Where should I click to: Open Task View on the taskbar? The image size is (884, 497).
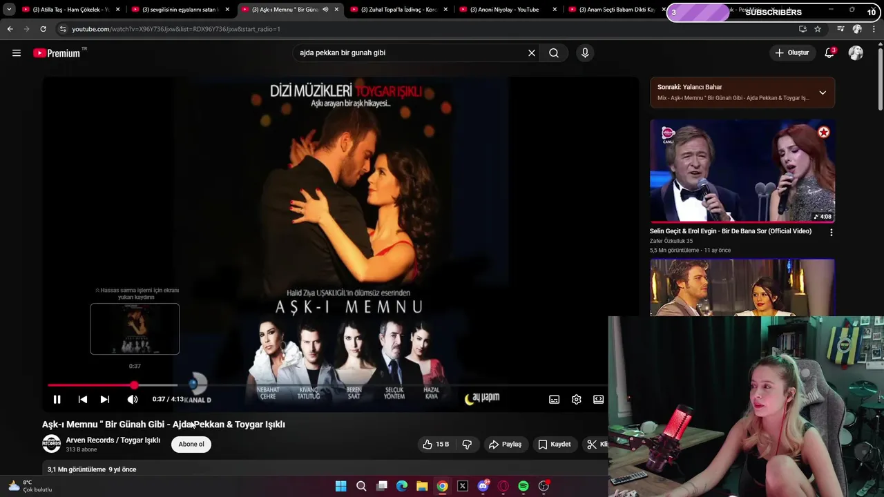[381, 486]
